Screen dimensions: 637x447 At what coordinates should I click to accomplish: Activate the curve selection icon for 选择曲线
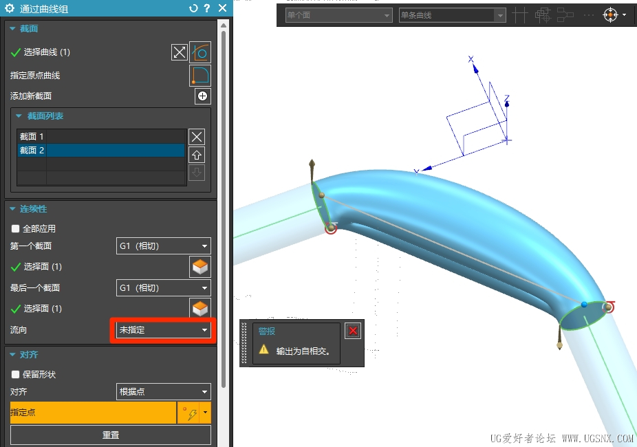tap(200, 52)
